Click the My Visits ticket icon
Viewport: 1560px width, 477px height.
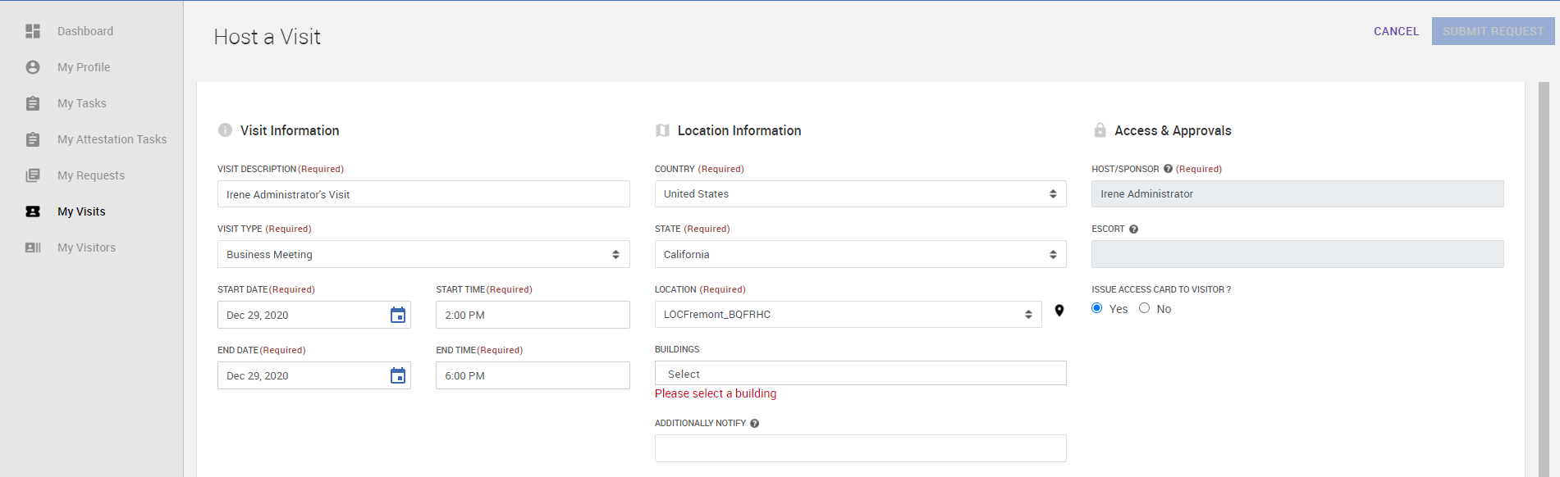33,211
